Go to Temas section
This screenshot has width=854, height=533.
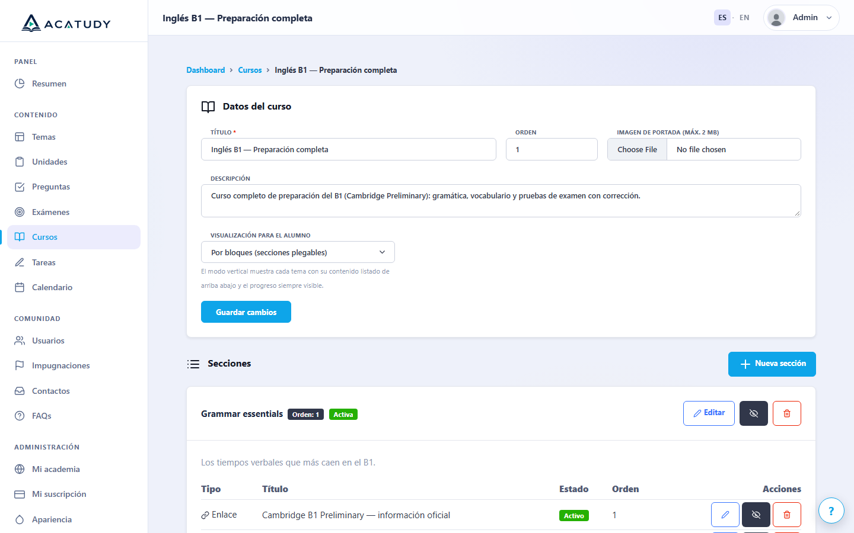pyautogui.click(x=74, y=137)
